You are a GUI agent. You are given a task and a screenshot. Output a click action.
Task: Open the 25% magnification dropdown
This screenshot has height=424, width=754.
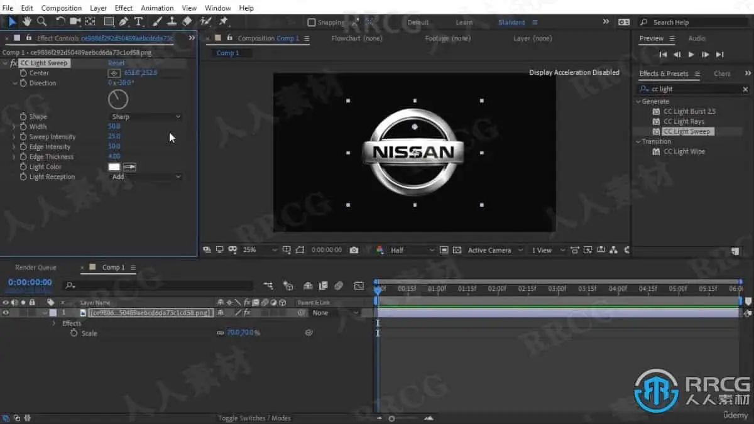(260, 250)
